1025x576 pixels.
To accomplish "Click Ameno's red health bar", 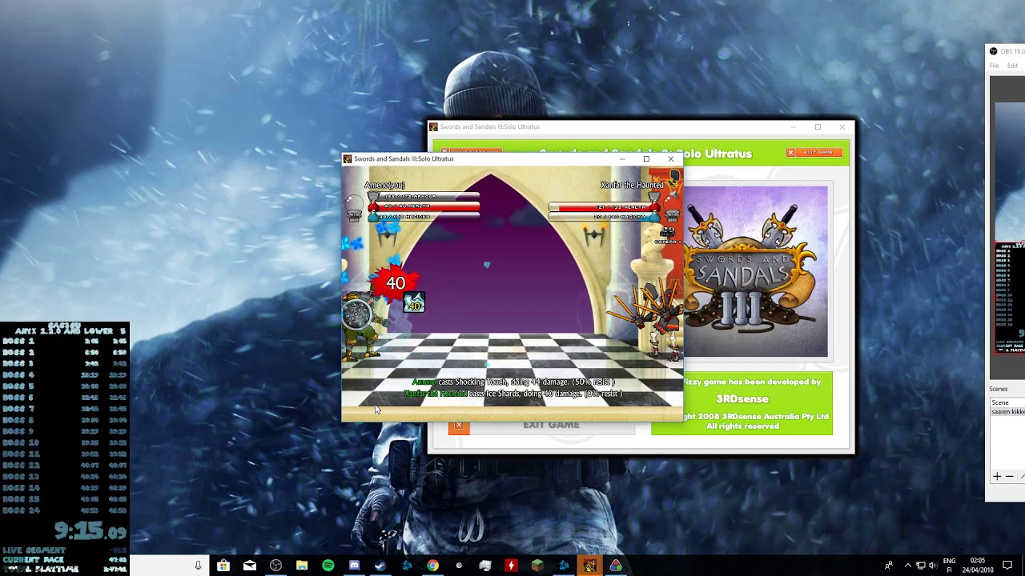I will click(424, 206).
